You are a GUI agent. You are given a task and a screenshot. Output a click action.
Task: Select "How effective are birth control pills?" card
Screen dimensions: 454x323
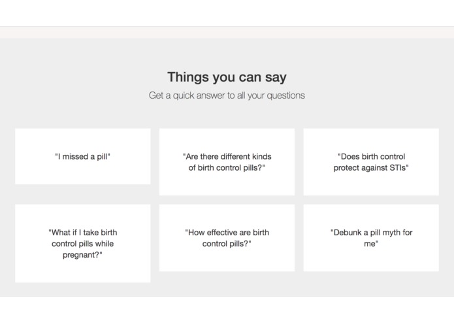[x=227, y=238]
